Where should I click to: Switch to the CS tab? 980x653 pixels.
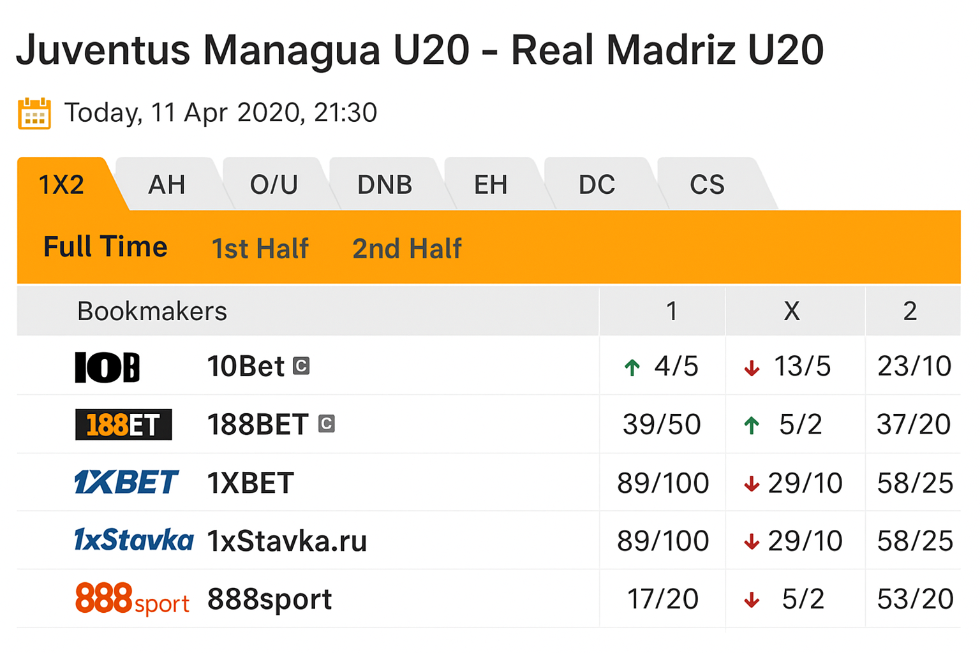point(707,185)
